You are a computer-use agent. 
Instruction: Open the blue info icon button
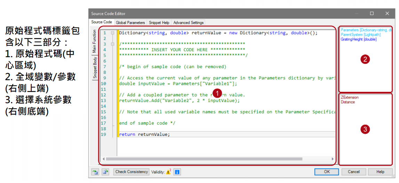(177, 172)
